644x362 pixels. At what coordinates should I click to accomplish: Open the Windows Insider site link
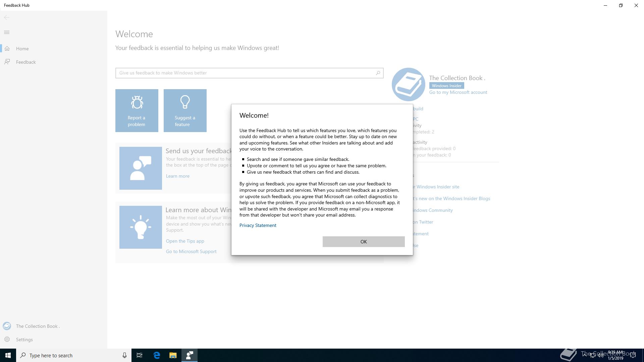(x=436, y=187)
